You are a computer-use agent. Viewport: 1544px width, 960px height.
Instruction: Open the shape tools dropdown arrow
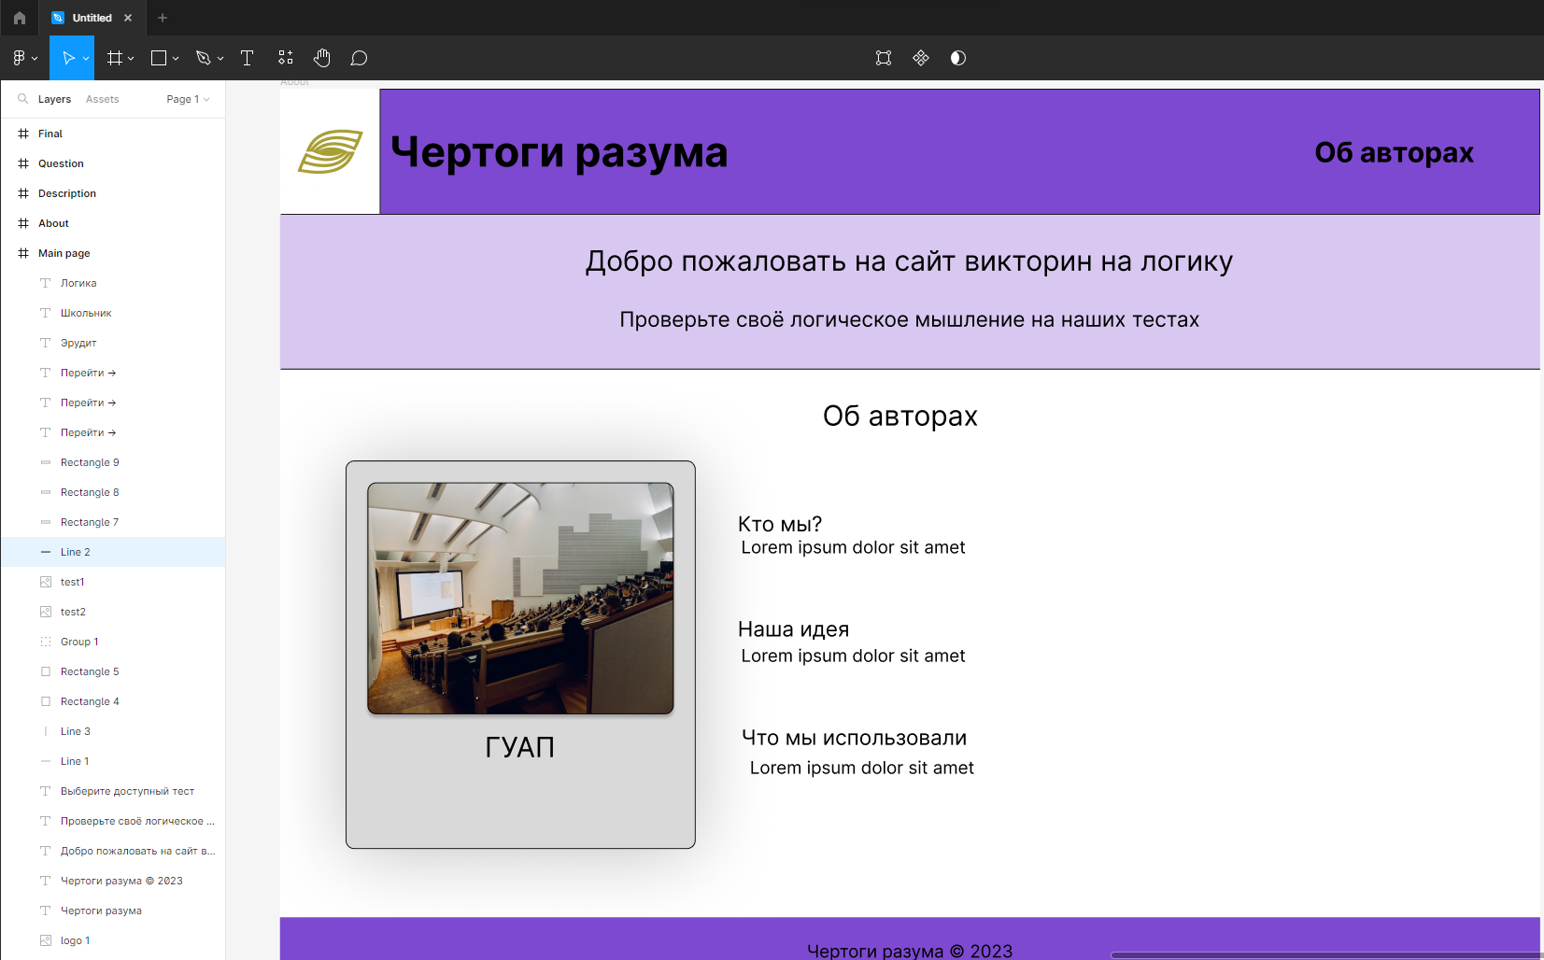coord(176,59)
